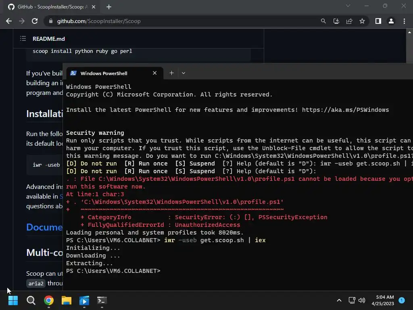Image resolution: width=413 pixels, height=310 pixels.
Task: Click the https://aka.ms/PSWindows link text
Action: point(345,110)
